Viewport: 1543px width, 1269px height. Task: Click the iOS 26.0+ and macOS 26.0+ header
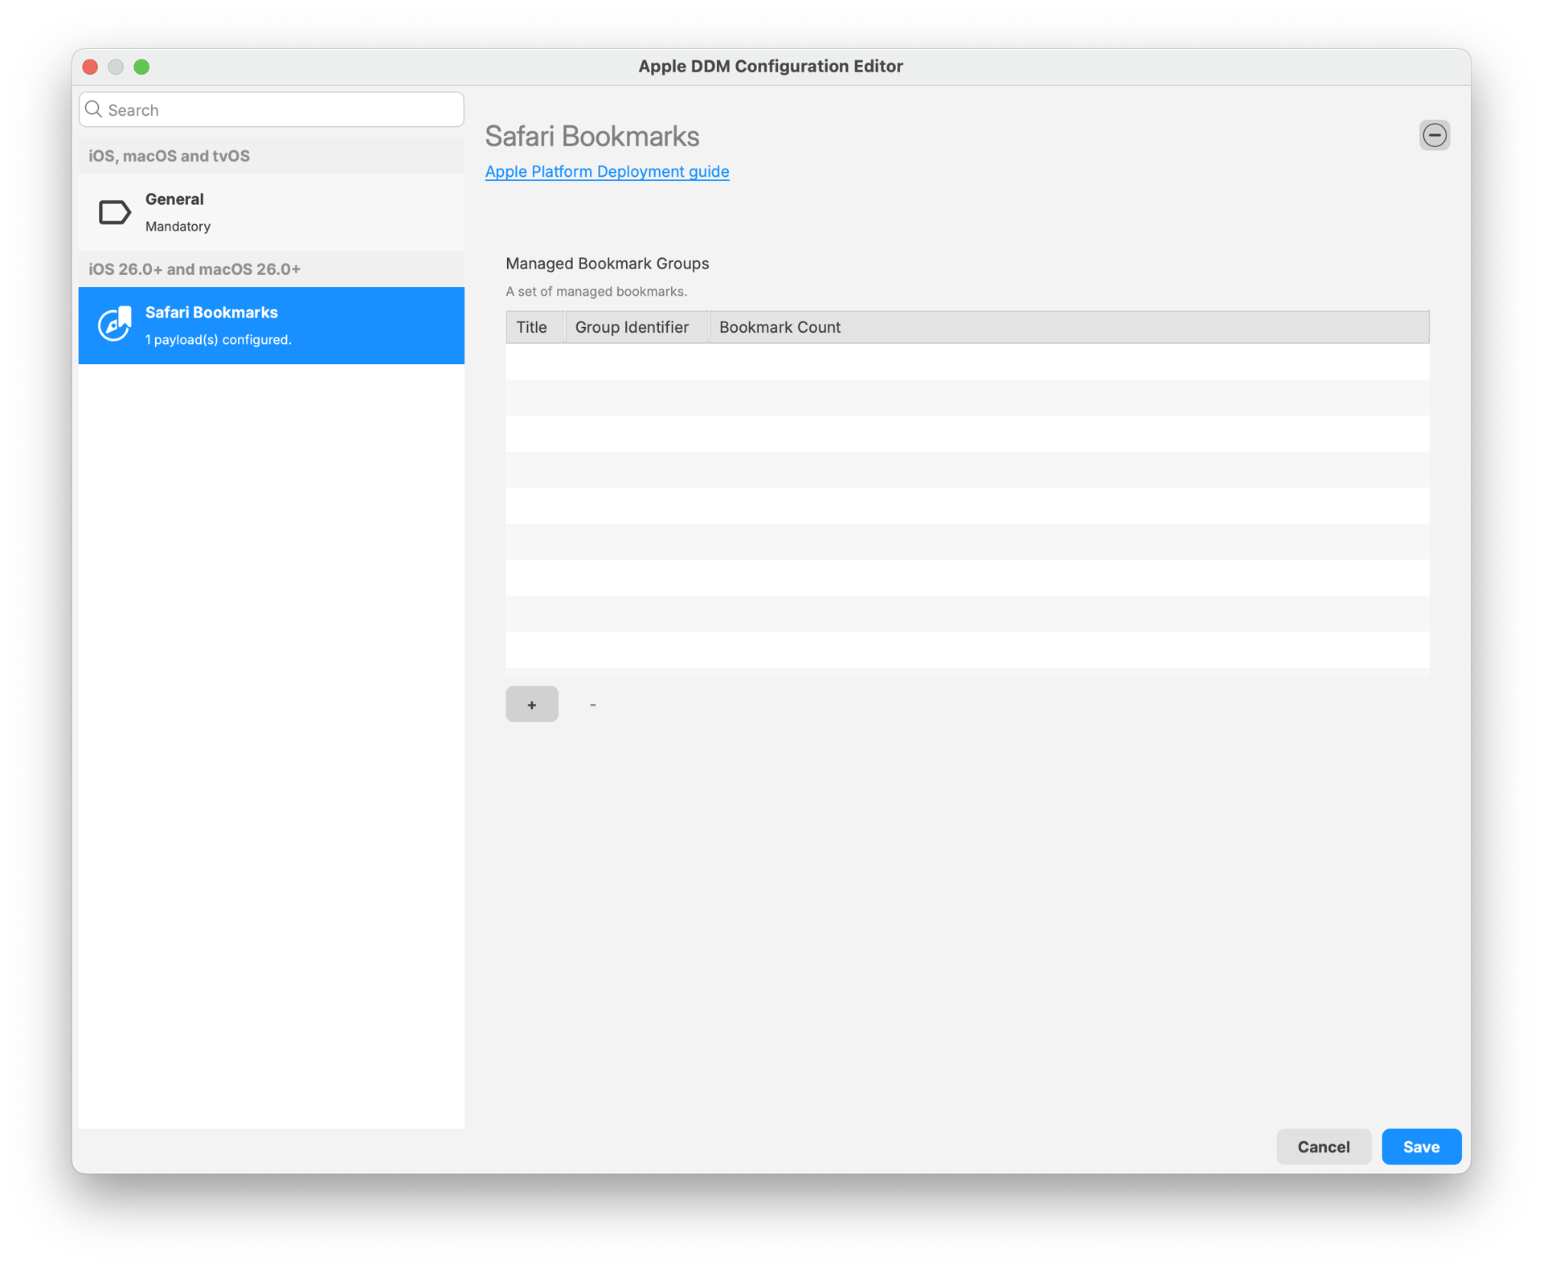pos(194,269)
